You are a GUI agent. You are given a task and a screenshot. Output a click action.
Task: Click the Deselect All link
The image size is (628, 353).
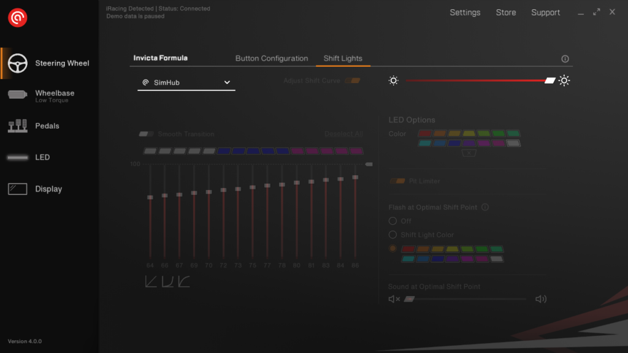345,134
